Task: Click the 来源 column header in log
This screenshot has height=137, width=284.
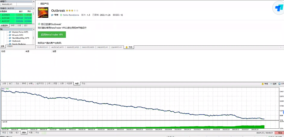Action: coord(27,51)
